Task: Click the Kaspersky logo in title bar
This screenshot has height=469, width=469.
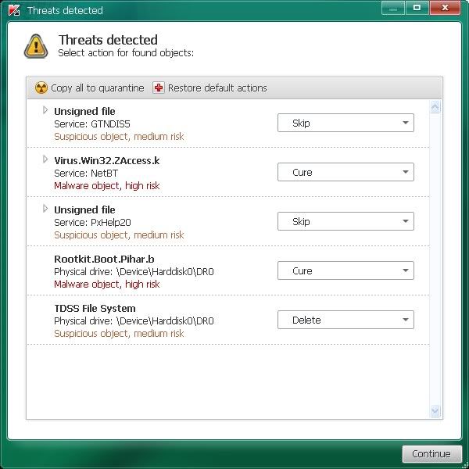Action: tap(14, 10)
